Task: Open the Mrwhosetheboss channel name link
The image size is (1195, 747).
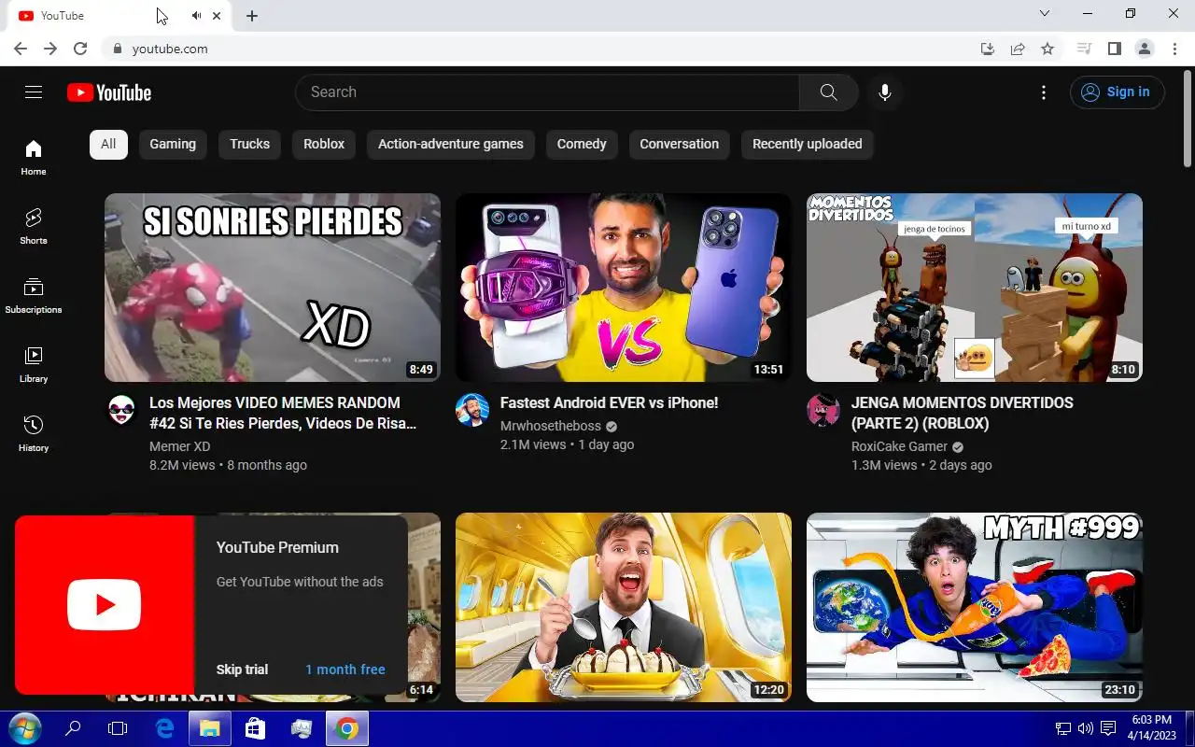Action: click(x=551, y=426)
